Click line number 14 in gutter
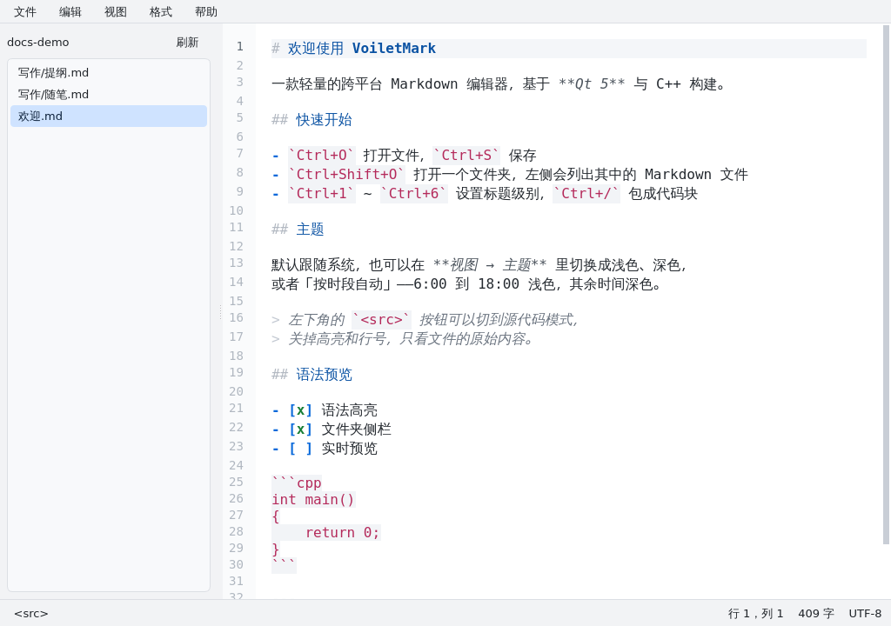The width and height of the screenshot is (891, 626). pyautogui.click(x=237, y=282)
